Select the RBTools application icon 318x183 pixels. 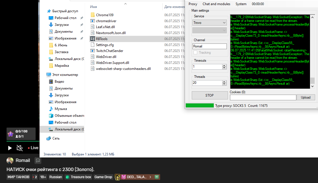pos(93,39)
